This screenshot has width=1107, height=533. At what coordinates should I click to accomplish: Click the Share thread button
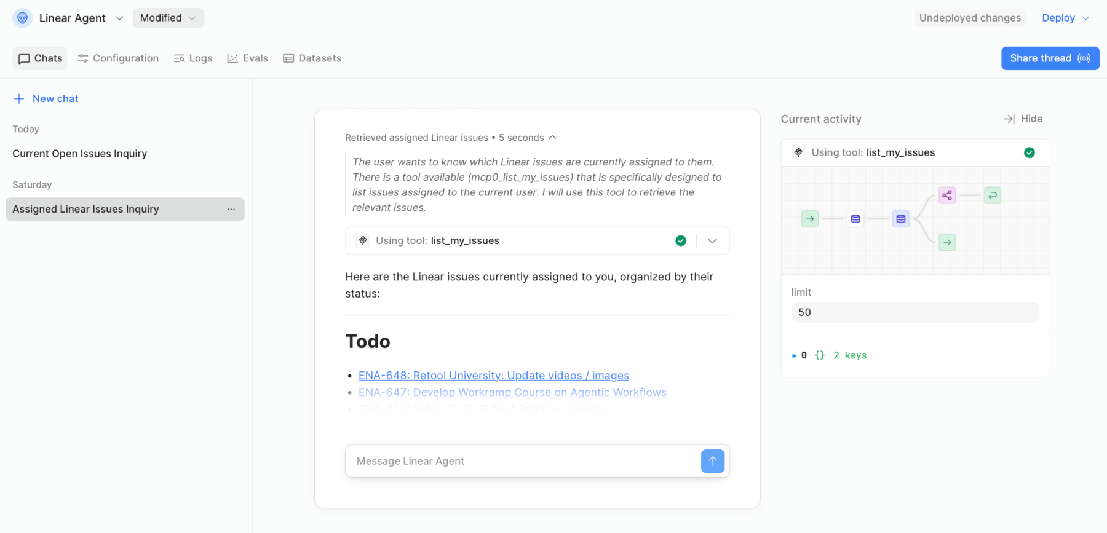click(1050, 58)
